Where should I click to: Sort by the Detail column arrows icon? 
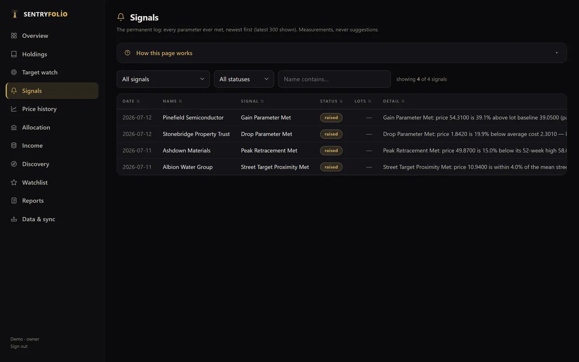tap(403, 101)
